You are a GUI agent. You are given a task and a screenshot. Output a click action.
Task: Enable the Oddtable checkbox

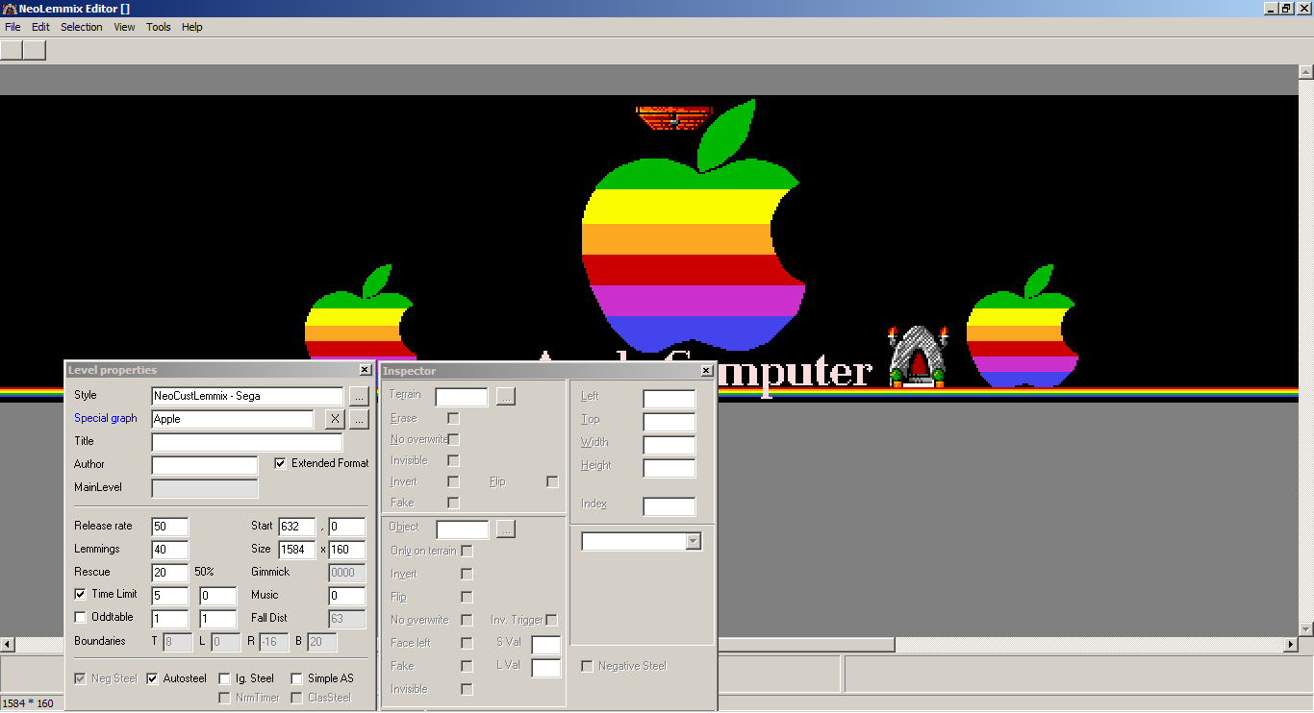81,618
